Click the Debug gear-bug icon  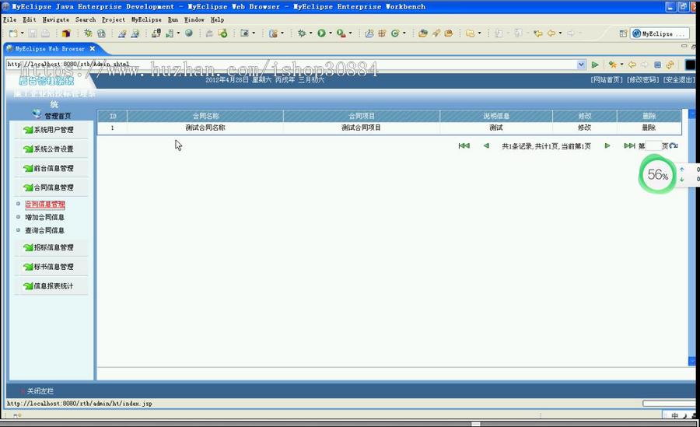click(302, 33)
